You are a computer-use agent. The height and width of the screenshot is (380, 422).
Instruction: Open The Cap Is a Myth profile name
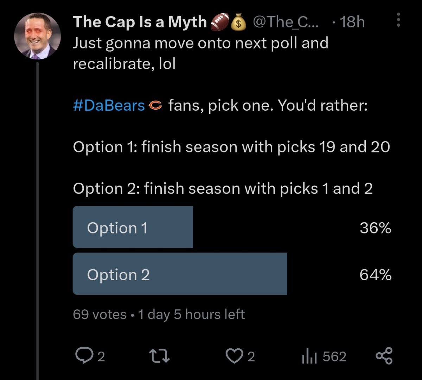click(x=140, y=22)
